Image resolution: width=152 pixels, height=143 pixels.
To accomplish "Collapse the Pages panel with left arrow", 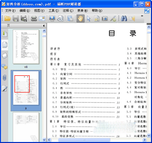I will pos(44,26).
